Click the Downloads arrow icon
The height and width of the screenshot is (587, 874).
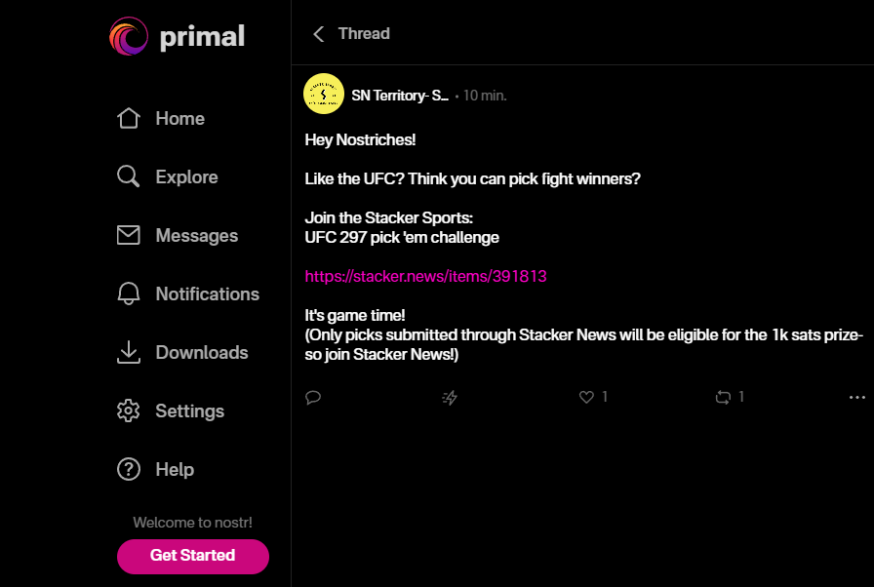[128, 353]
